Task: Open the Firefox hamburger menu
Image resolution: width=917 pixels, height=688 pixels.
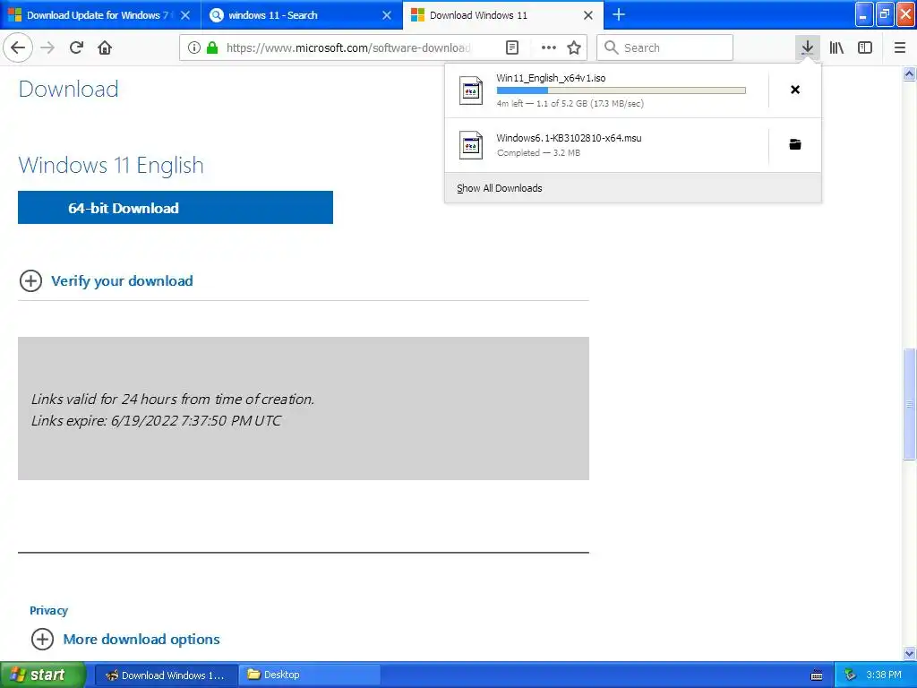Action: click(x=899, y=47)
